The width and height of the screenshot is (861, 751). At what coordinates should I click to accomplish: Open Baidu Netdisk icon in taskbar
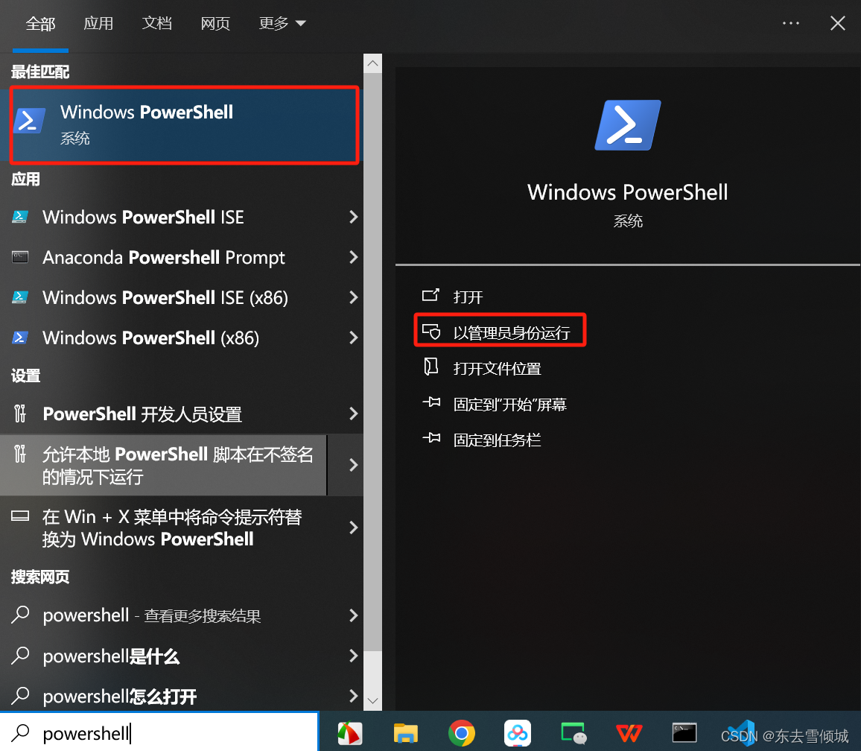point(517,733)
